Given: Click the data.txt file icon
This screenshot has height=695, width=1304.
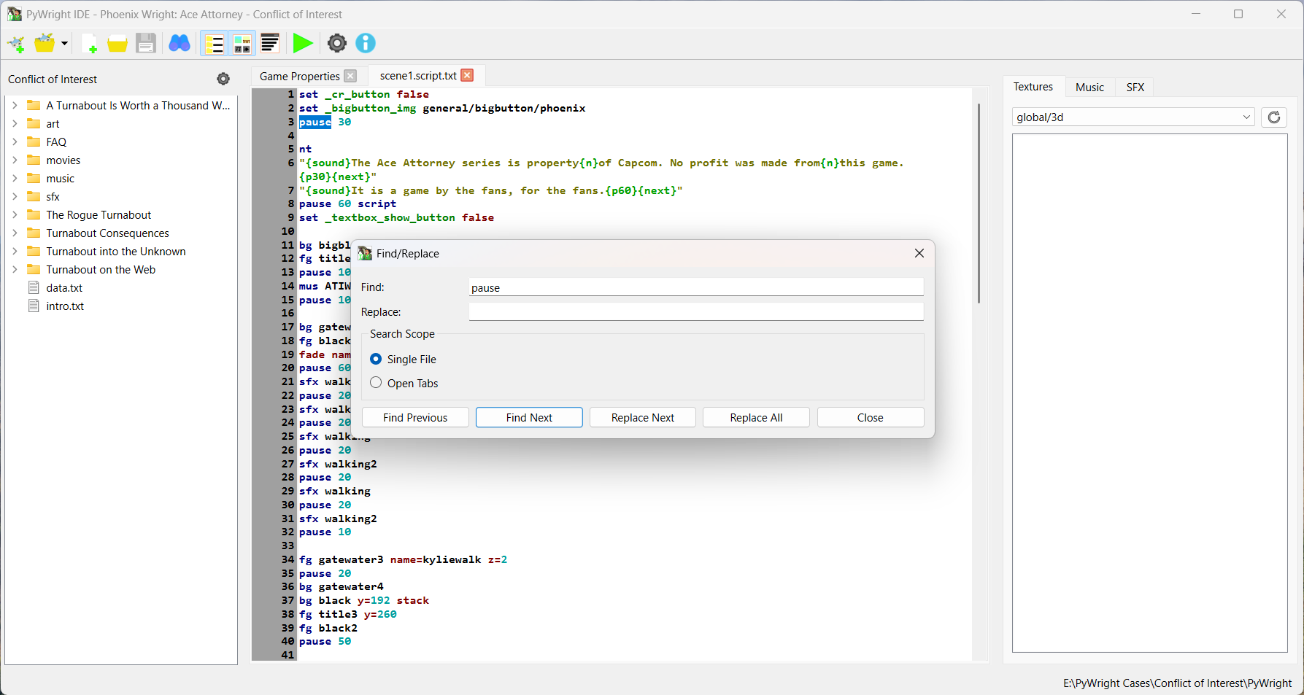Looking at the screenshot, I should point(34,287).
